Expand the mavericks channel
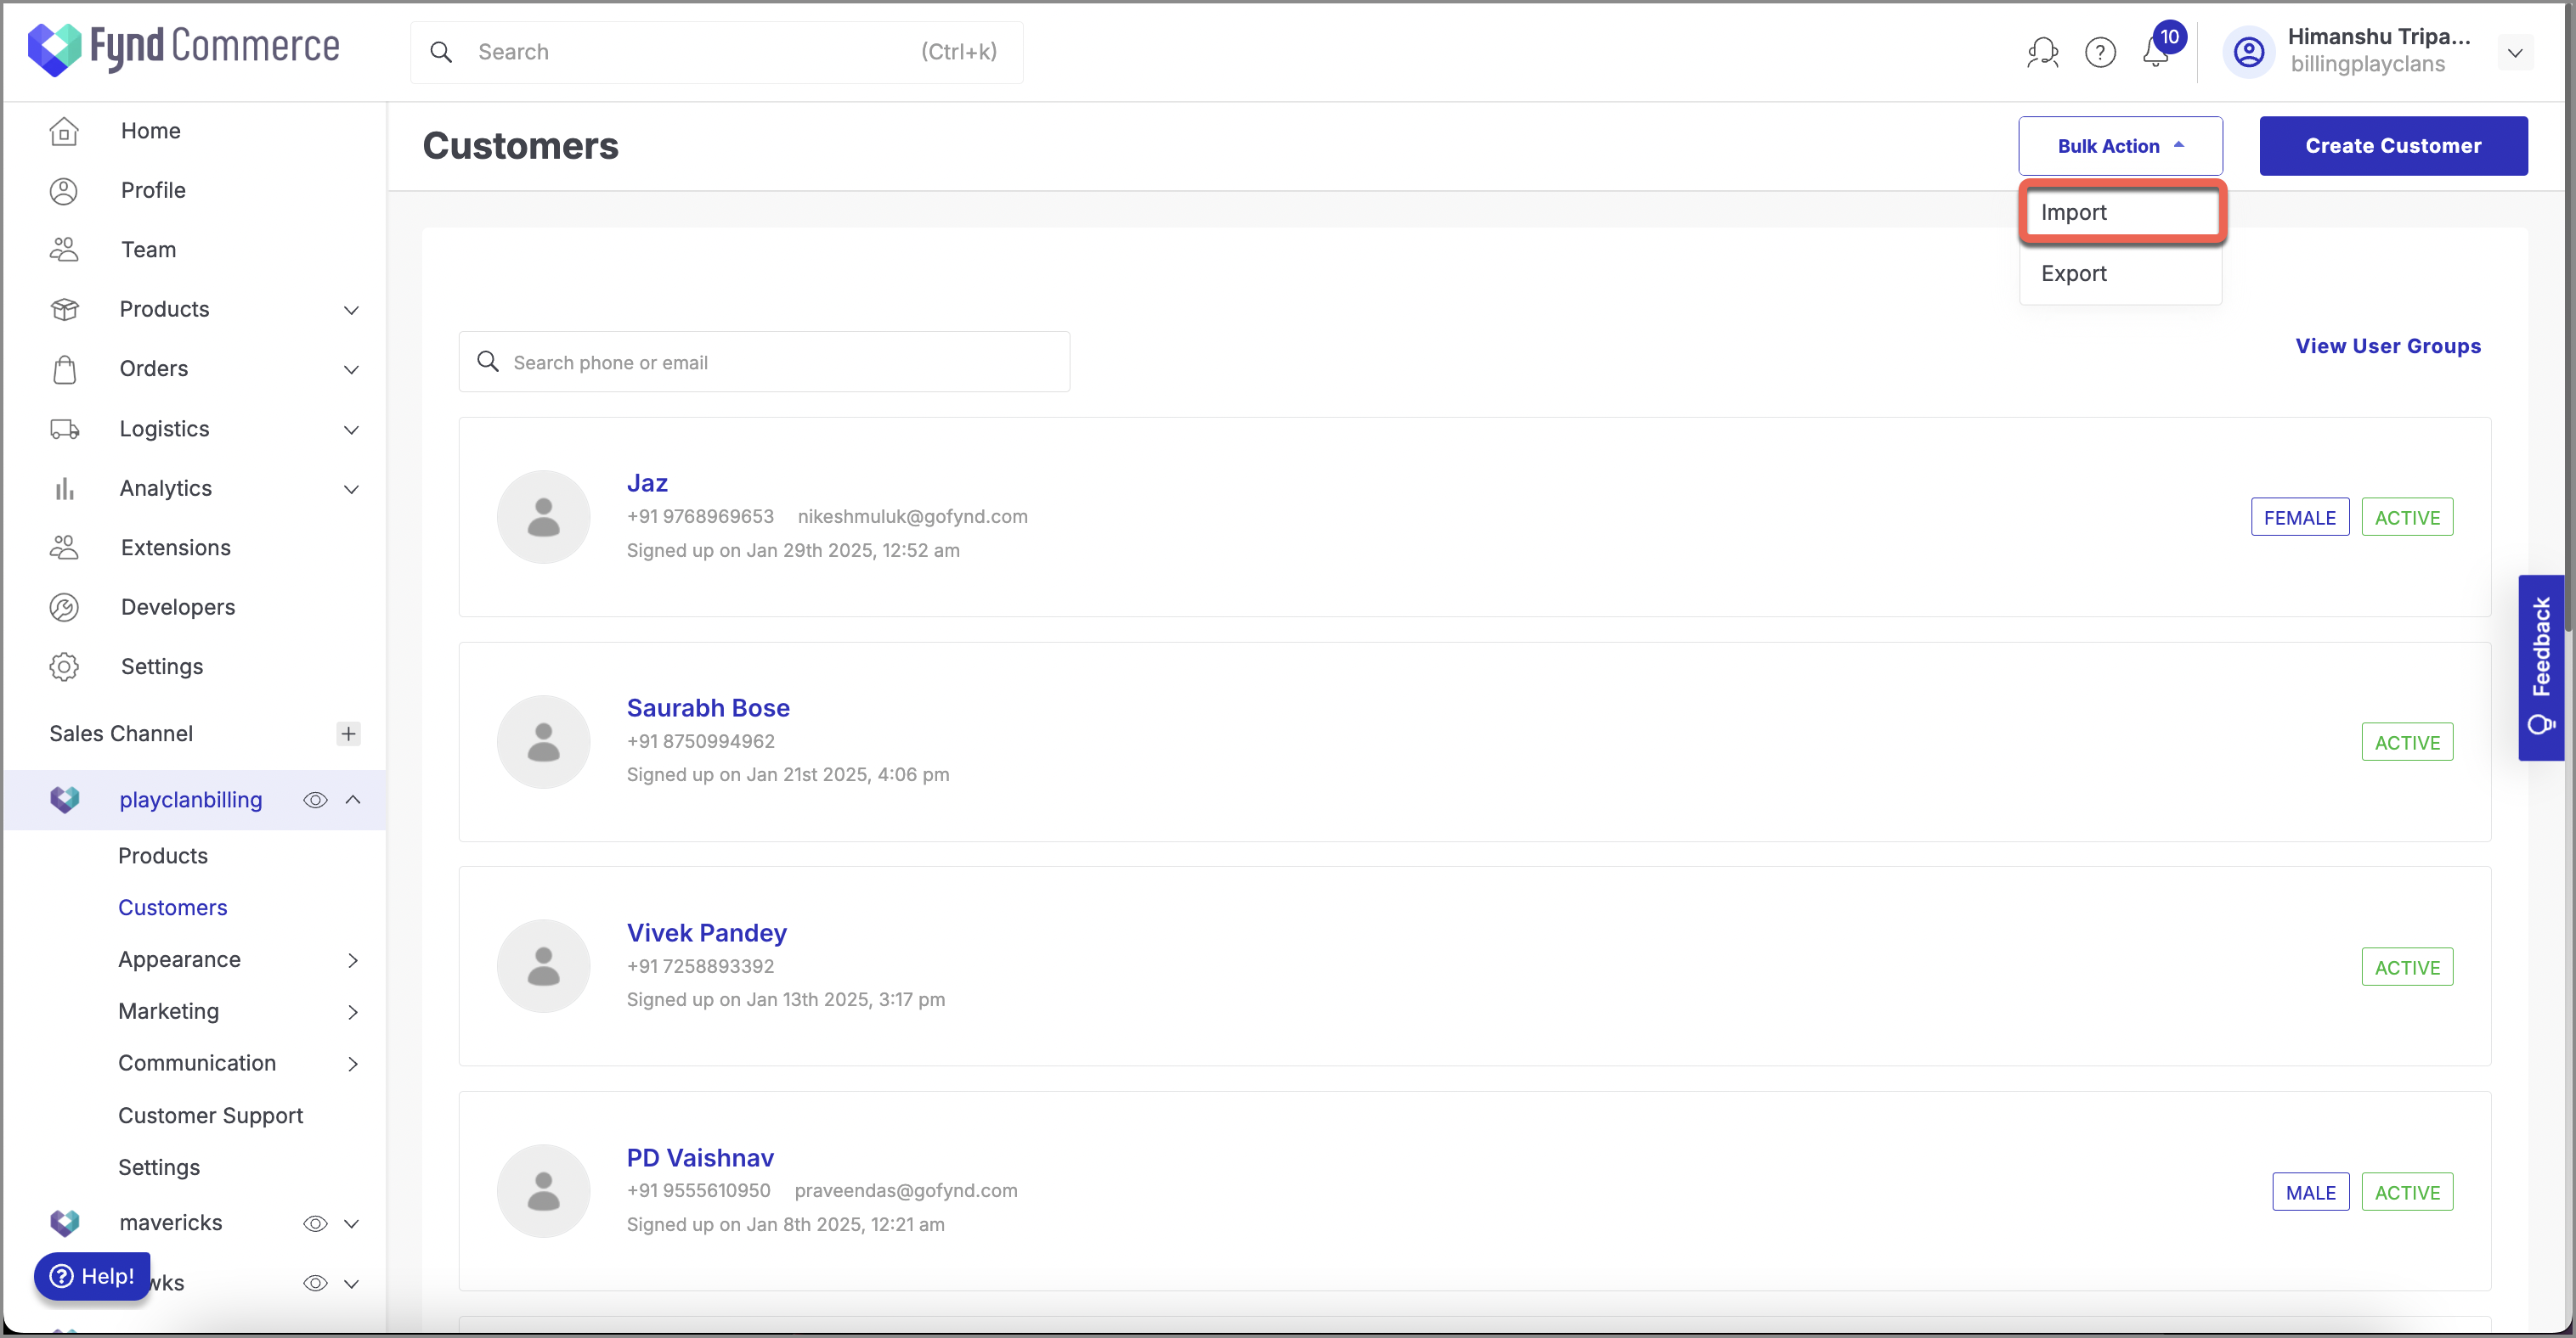2576x1338 pixels. [x=351, y=1223]
